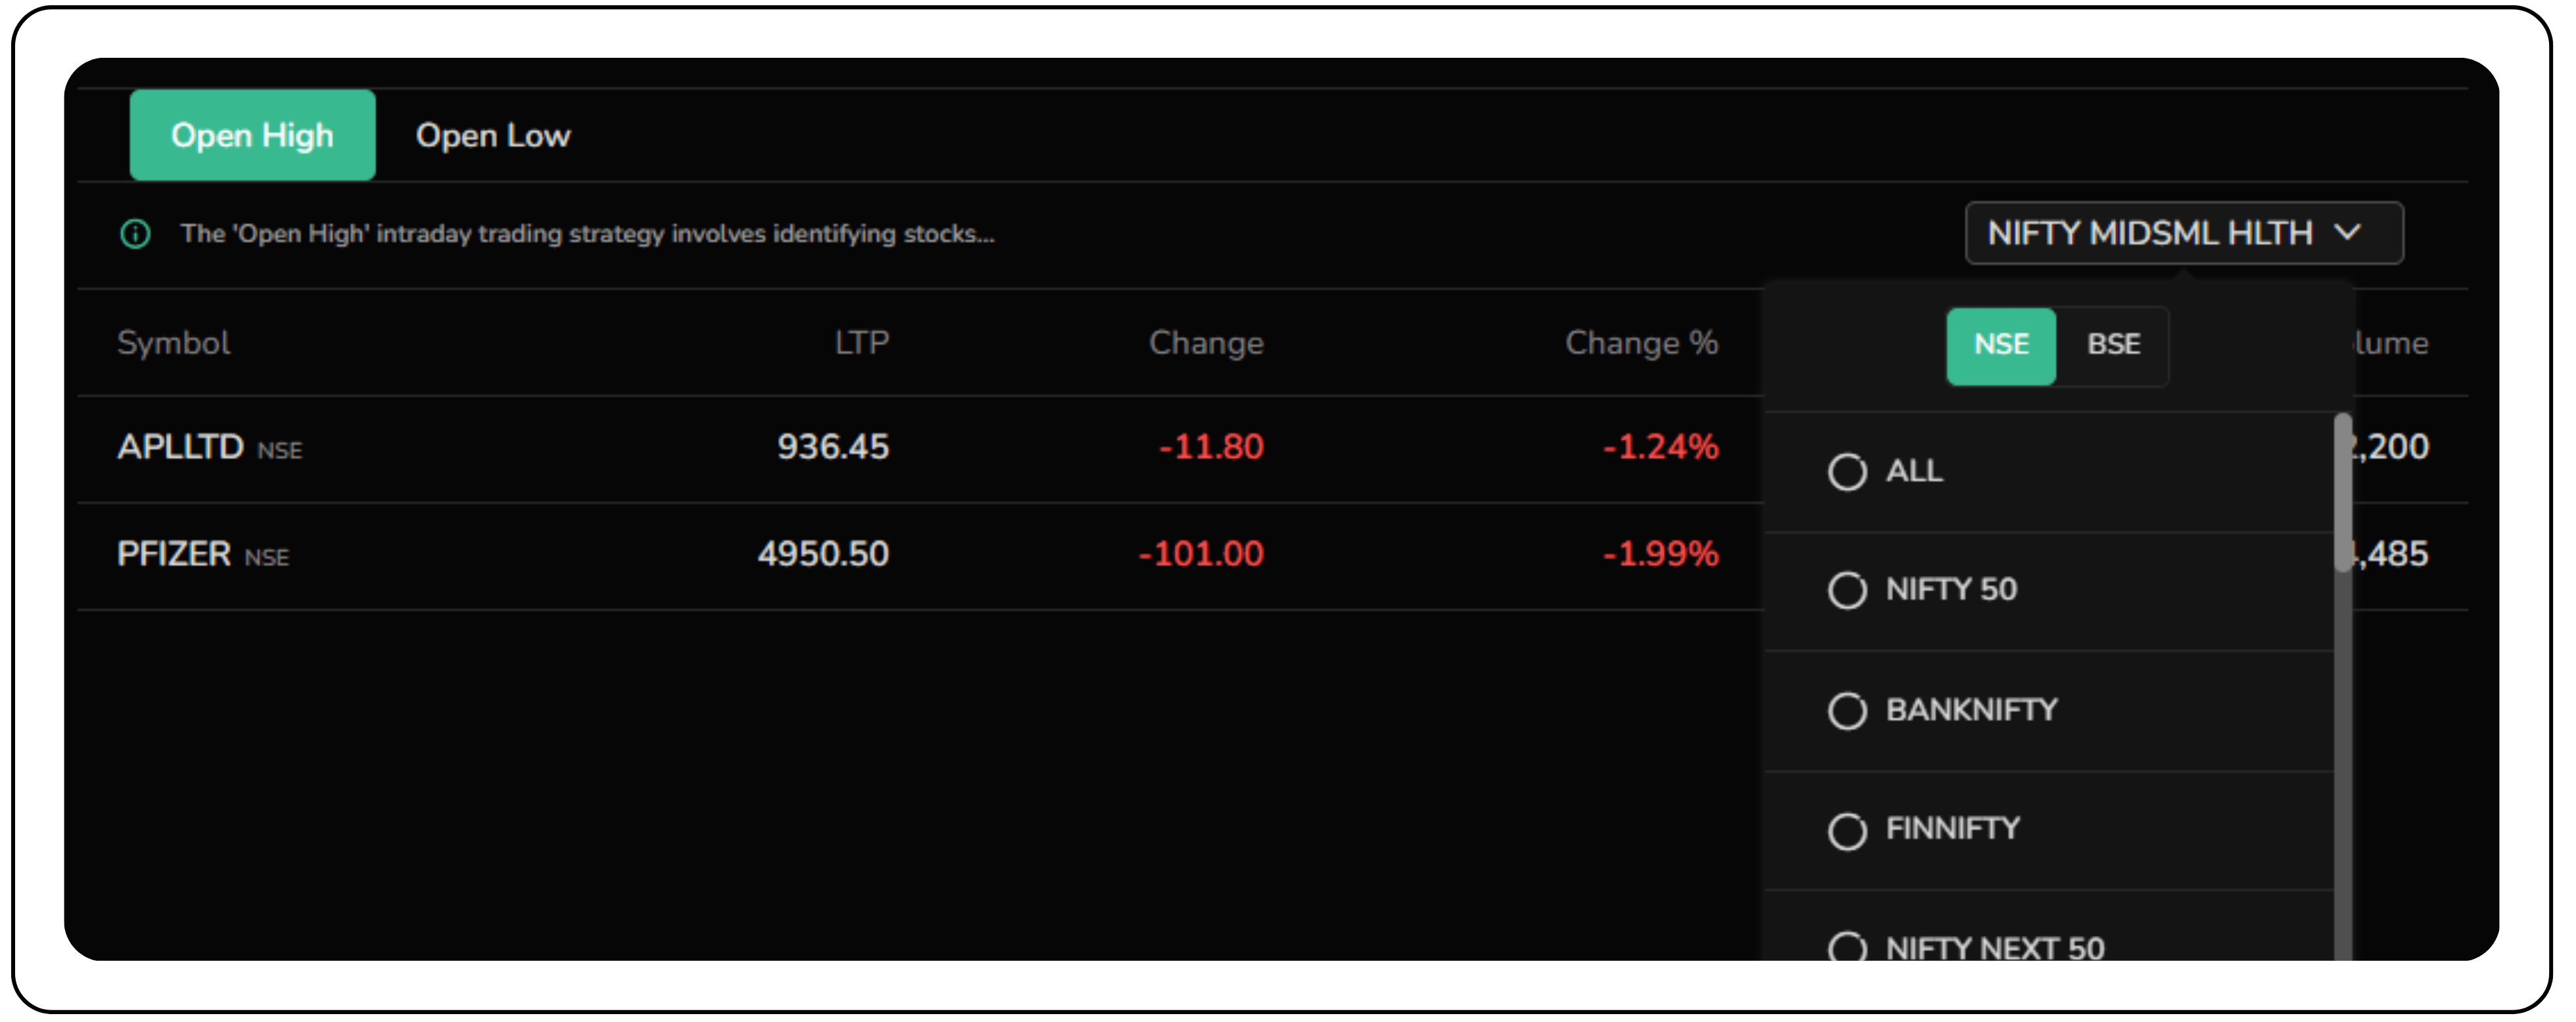The image size is (2576, 1022).
Task: Sort by the Change % column header
Action: coord(1641,343)
